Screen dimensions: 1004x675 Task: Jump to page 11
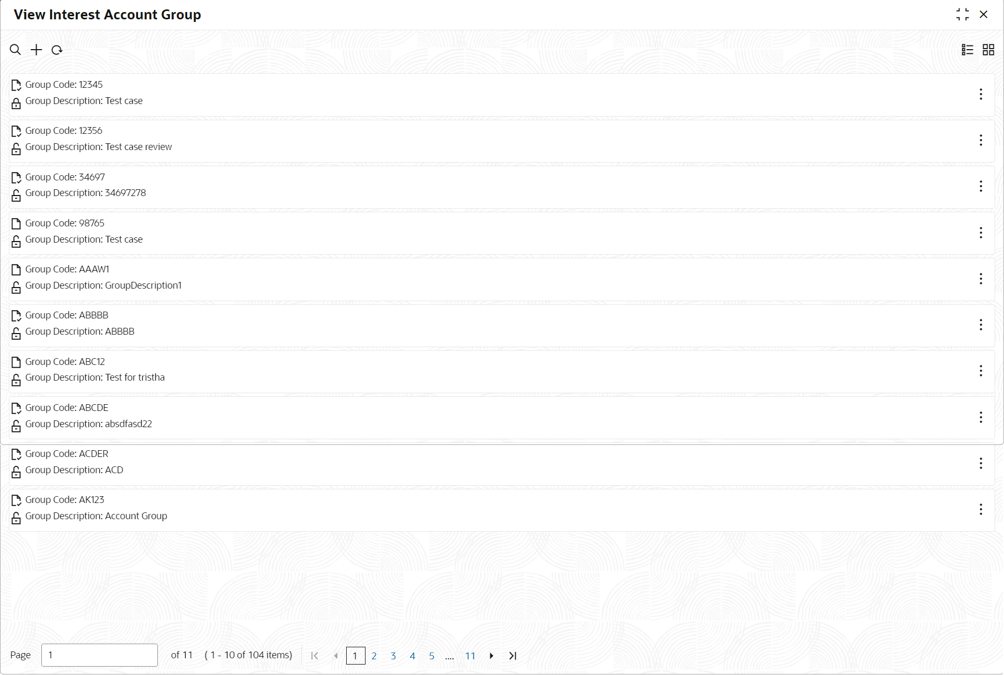click(x=470, y=656)
